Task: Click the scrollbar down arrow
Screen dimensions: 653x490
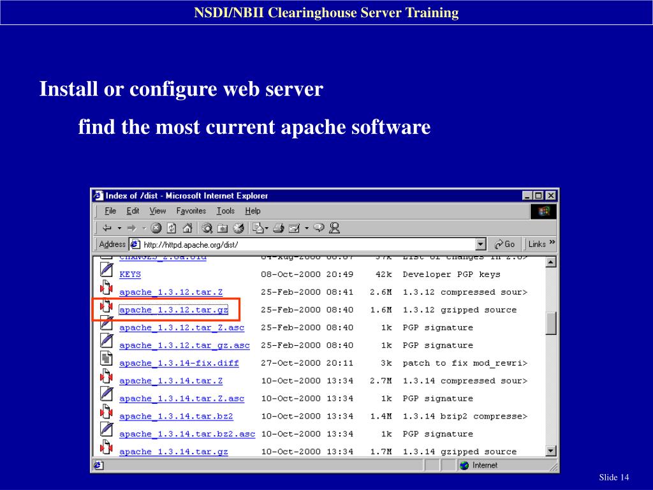Action: click(x=550, y=451)
